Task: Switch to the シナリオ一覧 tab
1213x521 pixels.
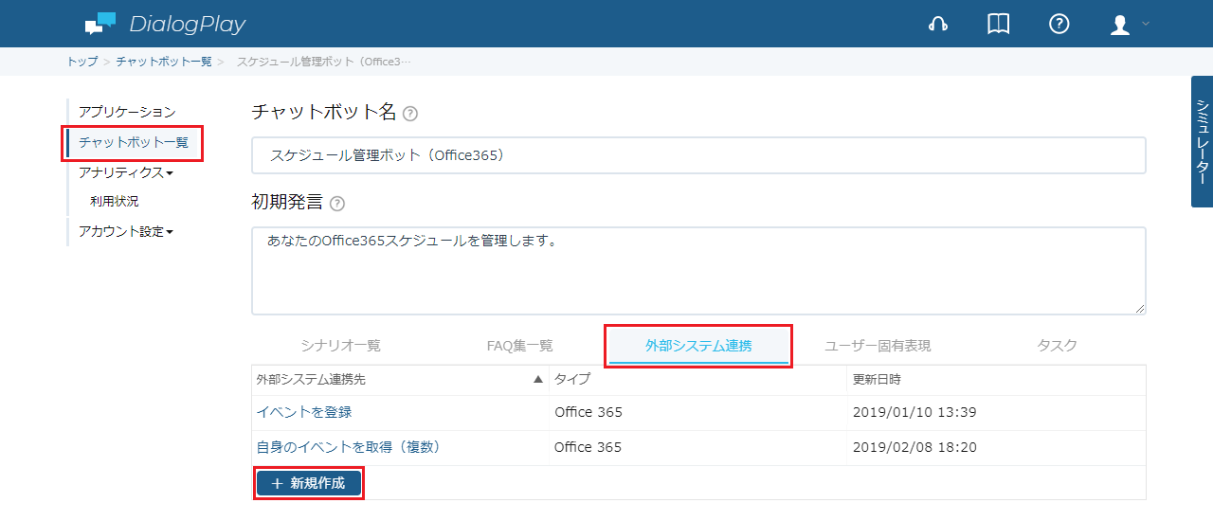Action: point(340,346)
